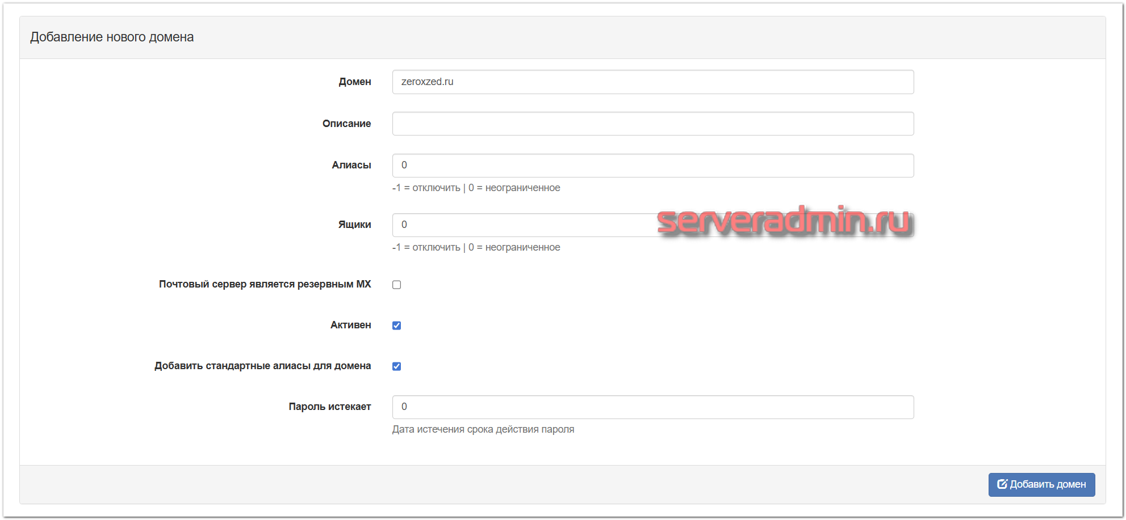Focus the Домен field containing zeroxzed.ru
The image size is (1126, 520).
tap(652, 82)
